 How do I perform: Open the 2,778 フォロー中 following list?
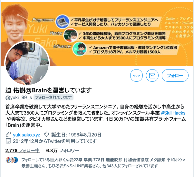23,151
